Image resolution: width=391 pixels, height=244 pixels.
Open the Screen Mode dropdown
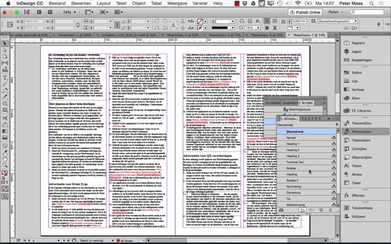104,12
